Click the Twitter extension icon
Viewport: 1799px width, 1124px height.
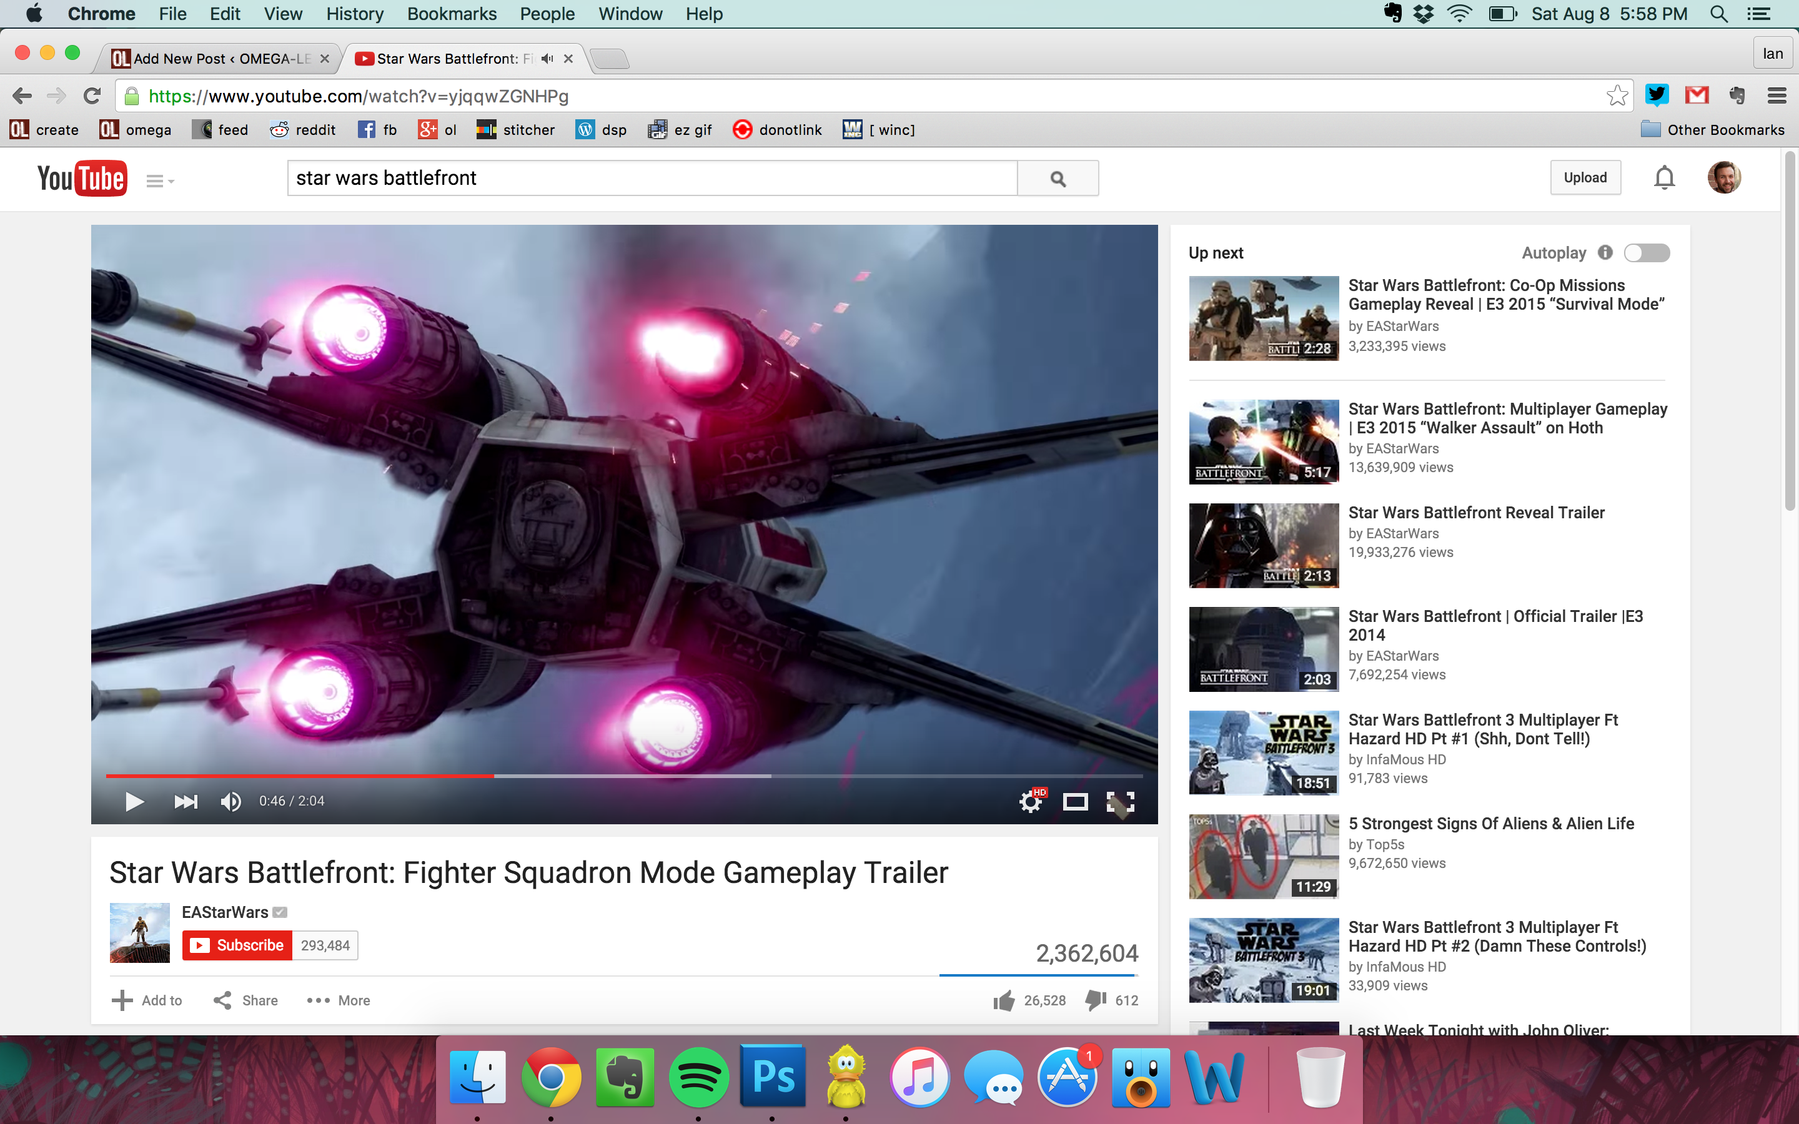click(x=1657, y=95)
